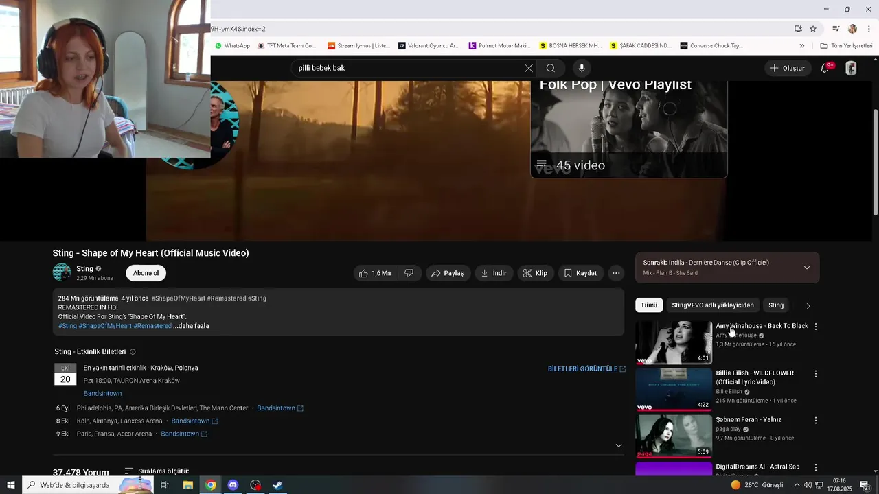This screenshot has height=494, width=879.
Task: Click the Paylaş share button
Action: pos(447,273)
